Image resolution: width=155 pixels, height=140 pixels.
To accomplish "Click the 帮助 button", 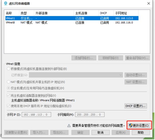I will click(141, 132).
